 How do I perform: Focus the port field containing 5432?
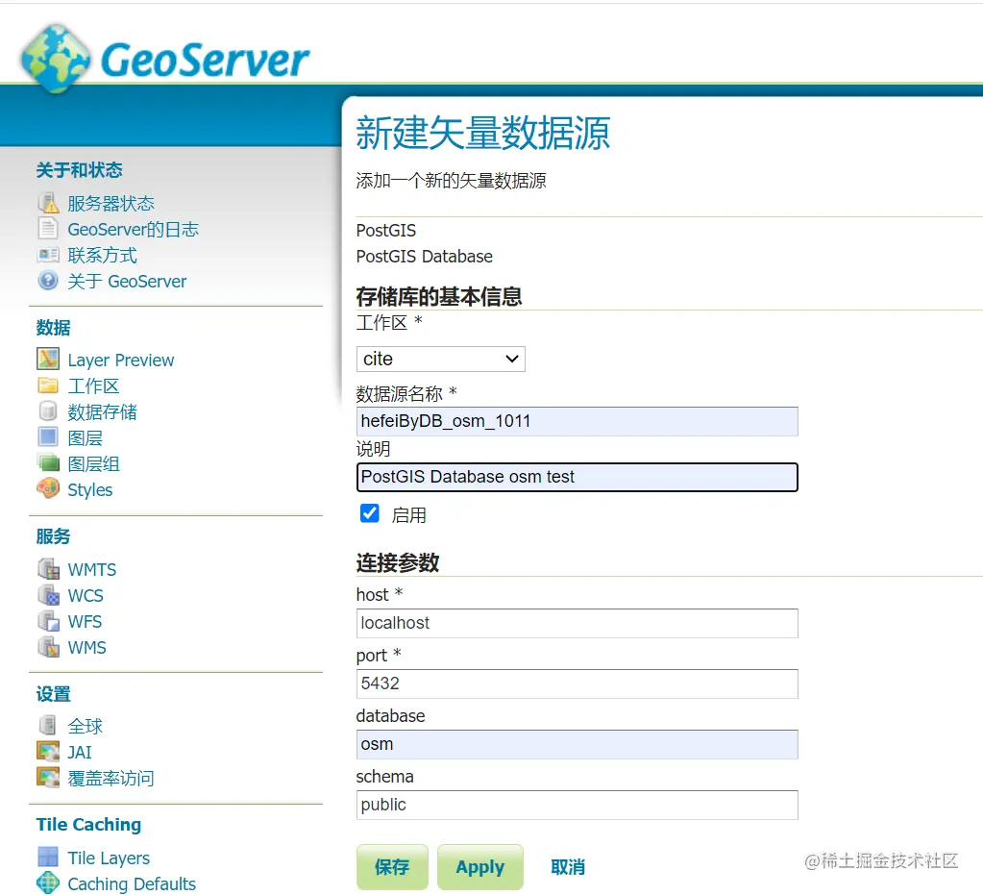(x=577, y=683)
